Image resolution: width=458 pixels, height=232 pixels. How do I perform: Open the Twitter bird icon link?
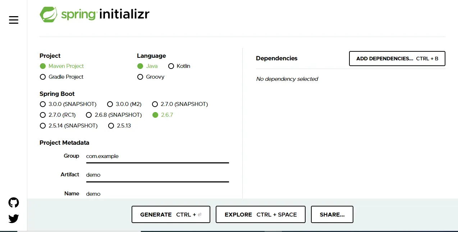14,218
